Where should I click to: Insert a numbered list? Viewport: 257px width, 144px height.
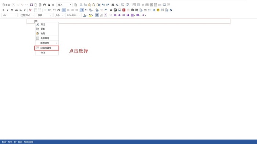[x=35, y=10]
